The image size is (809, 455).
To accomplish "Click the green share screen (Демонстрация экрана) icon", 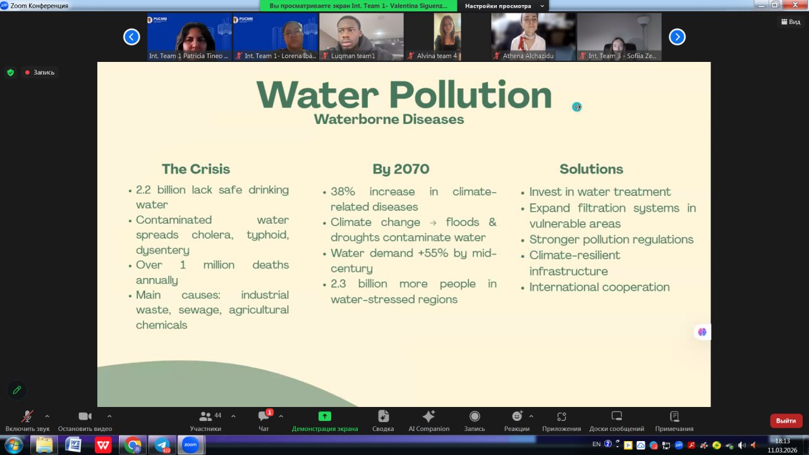I will pos(324,416).
